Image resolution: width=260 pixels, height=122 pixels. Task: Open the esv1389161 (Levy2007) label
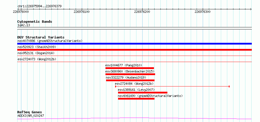coord(136,90)
